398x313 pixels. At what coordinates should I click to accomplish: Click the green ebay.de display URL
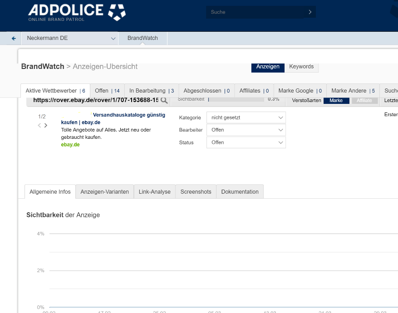click(x=70, y=145)
